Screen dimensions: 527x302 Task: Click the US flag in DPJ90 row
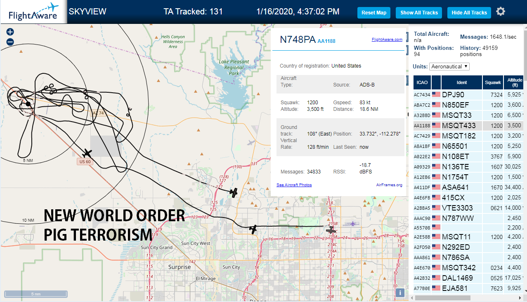[436, 94]
